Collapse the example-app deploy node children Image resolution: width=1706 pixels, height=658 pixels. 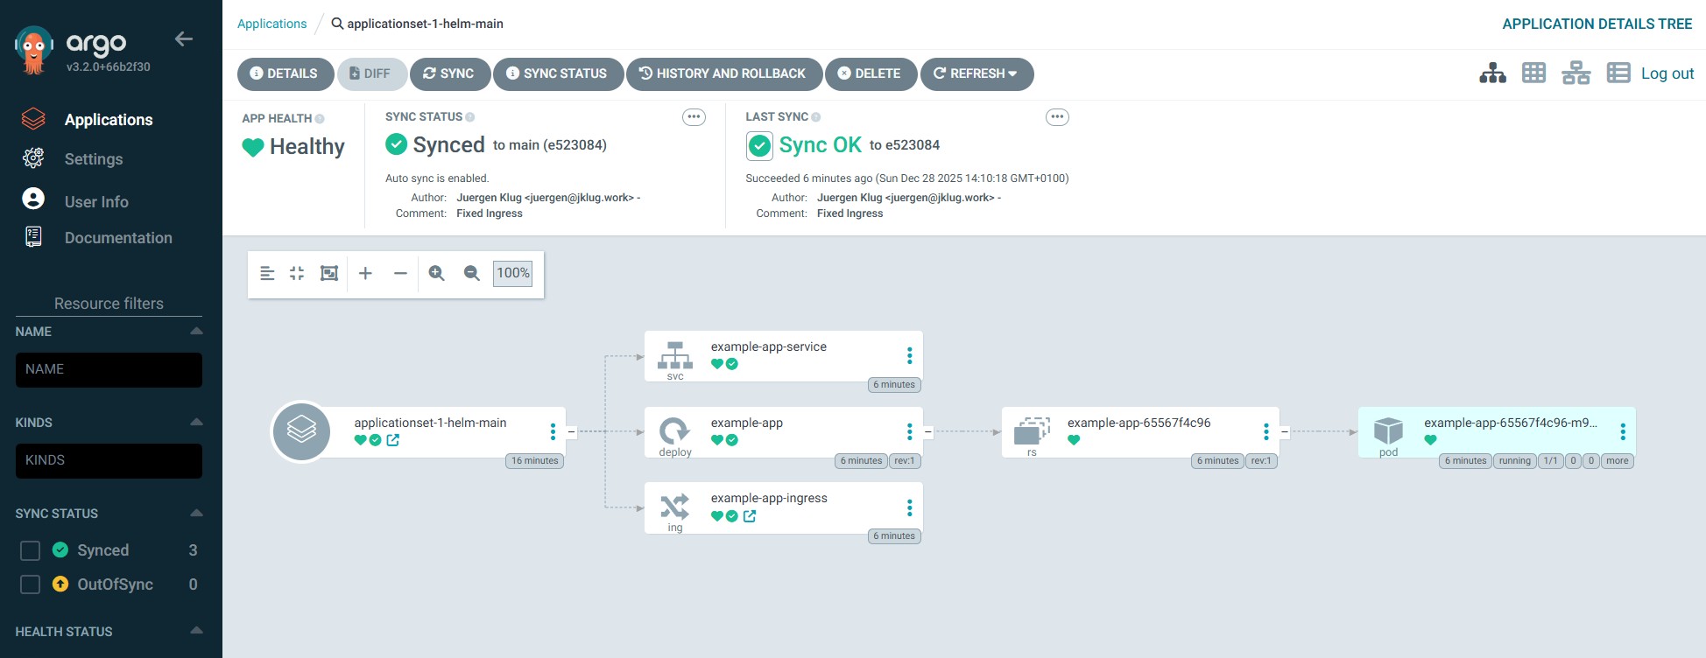[x=928, y=431]
